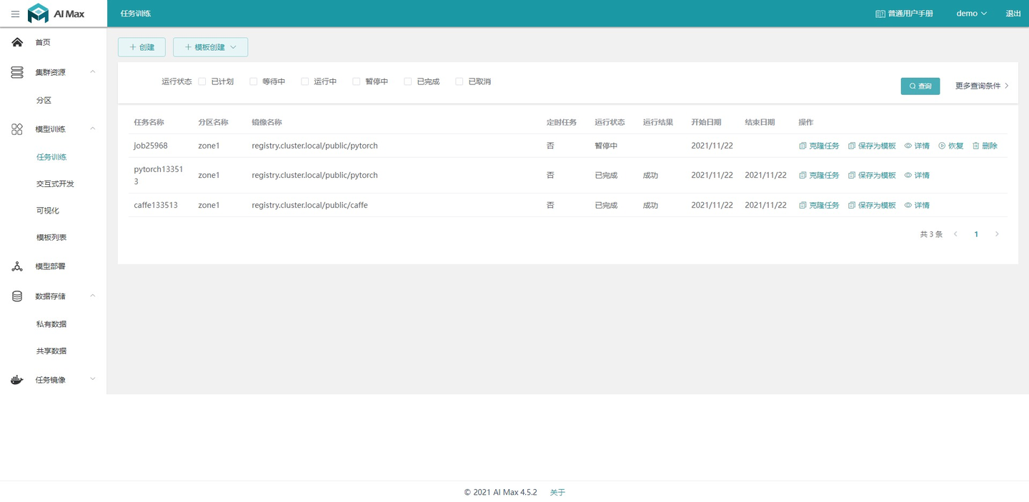Click the home icon beside 首页
The height and width of the screenshot is (502, 1029).
[16, 42]
